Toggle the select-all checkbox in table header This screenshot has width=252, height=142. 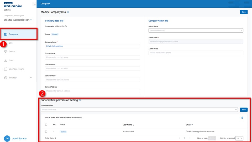pyautogui.click(x=46, y=125)
